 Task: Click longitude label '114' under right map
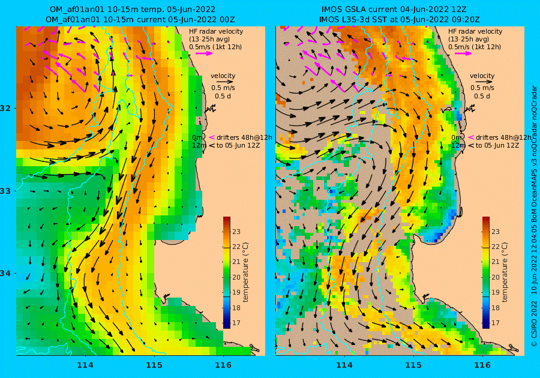(344, 365)
